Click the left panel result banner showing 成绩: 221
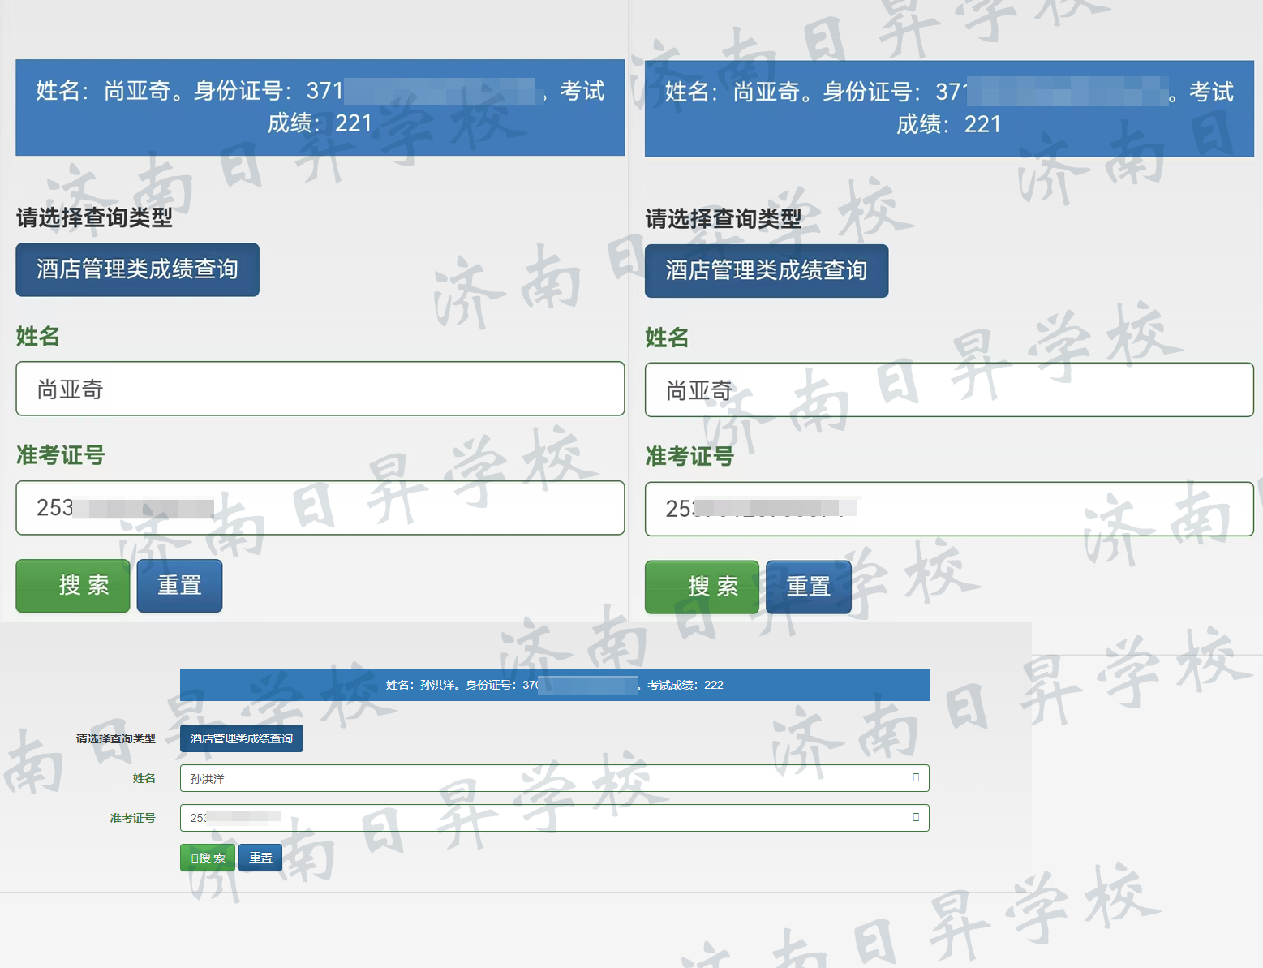This screenshot has width=1263, height=968. [x=320, y=107]
